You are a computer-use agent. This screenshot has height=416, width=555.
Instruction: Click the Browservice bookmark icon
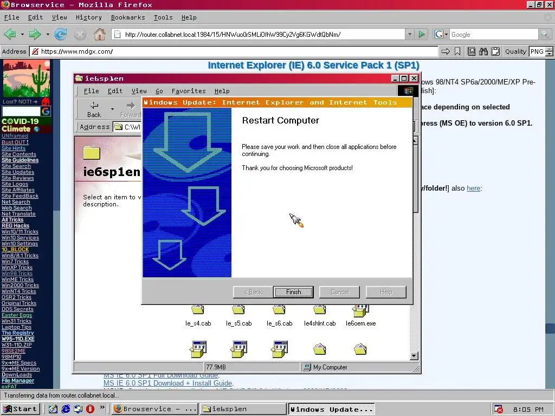tap(457, 51)
